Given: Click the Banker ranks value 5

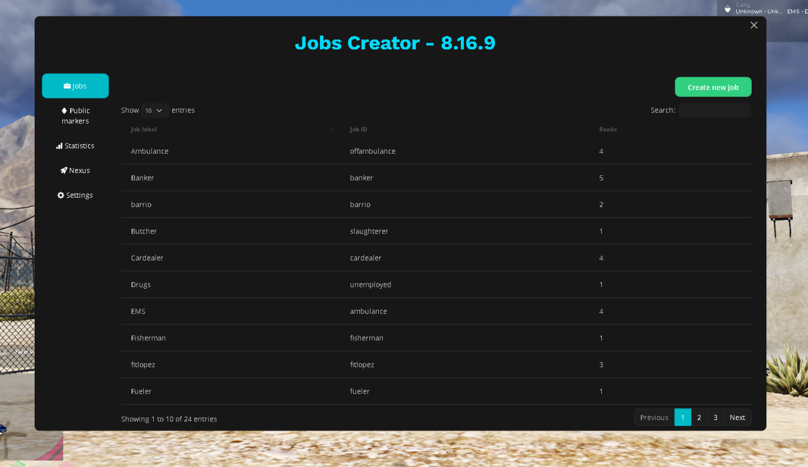Looking at the screenshot, I should [x=601, y=178].
